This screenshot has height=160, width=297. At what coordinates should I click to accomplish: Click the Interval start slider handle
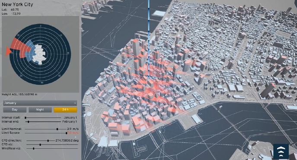pyautogui.click(x=26, y=117)
